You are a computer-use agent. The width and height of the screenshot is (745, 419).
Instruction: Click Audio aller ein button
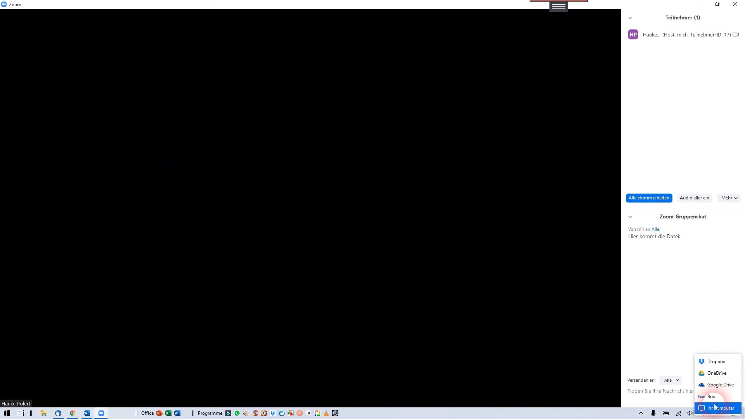(x=694, y=198)
